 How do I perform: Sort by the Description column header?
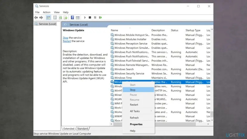[158, 30]
